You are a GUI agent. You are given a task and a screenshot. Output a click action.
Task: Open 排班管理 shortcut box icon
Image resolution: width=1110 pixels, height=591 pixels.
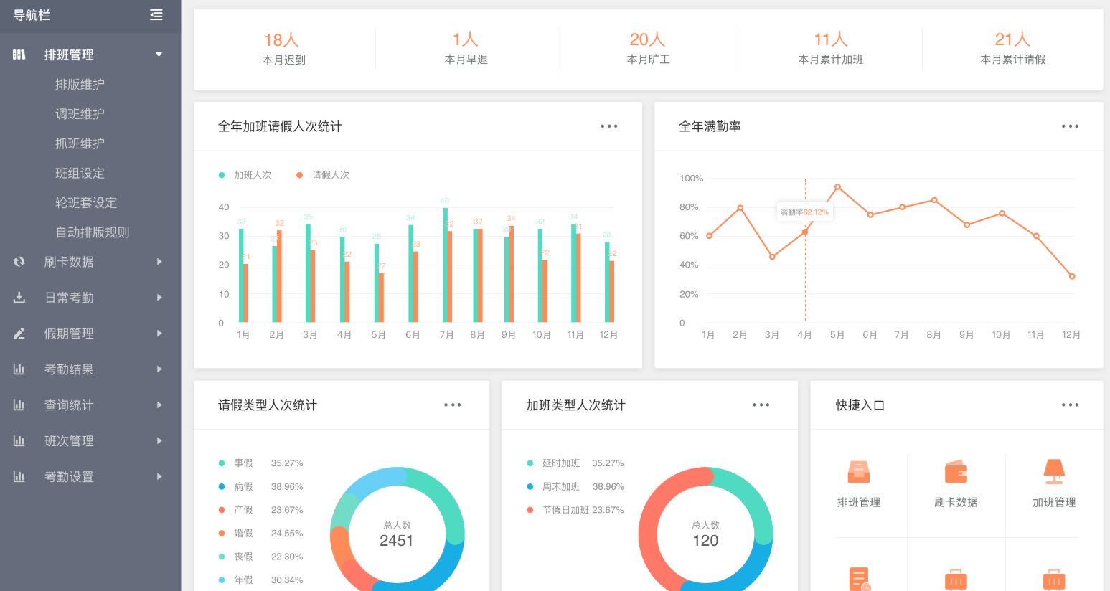pyautogui.click(x=859, y=472)
